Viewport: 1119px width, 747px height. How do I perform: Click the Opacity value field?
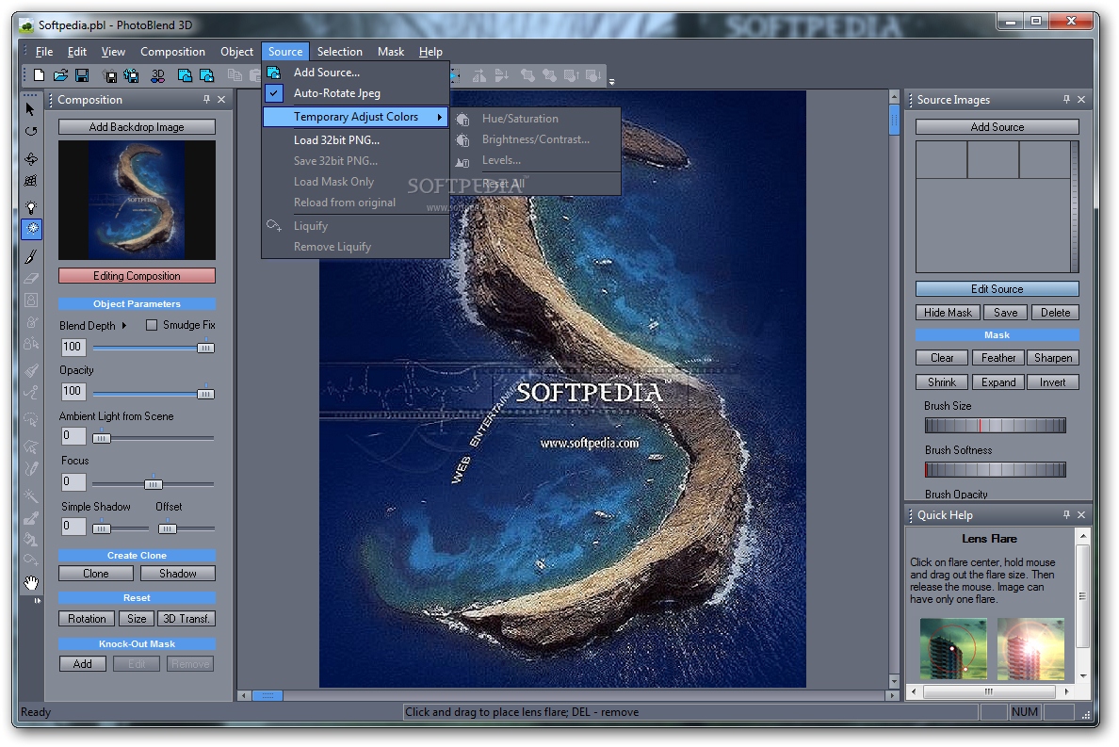tap(73, 392)
